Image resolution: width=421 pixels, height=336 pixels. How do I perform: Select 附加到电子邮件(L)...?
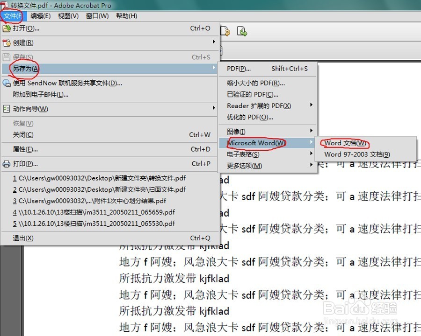pos(110,94)
